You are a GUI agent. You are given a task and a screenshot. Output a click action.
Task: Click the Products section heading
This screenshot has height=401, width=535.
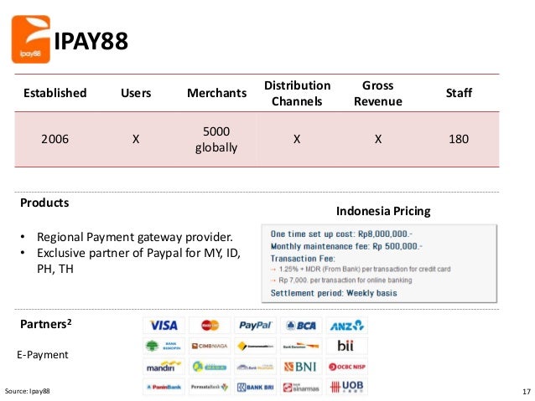(x=44, y=203)
